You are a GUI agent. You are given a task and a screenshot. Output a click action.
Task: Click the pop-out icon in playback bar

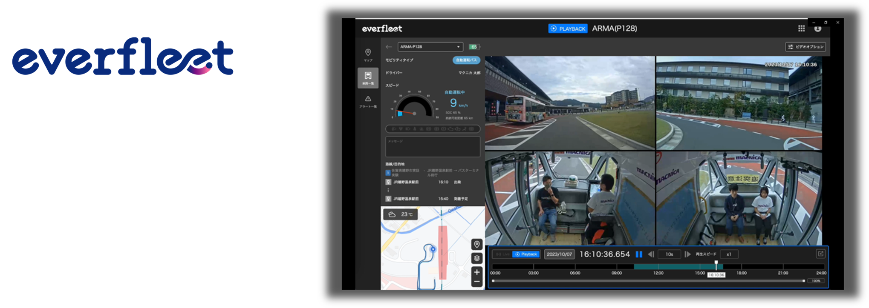tap(820, 254)
